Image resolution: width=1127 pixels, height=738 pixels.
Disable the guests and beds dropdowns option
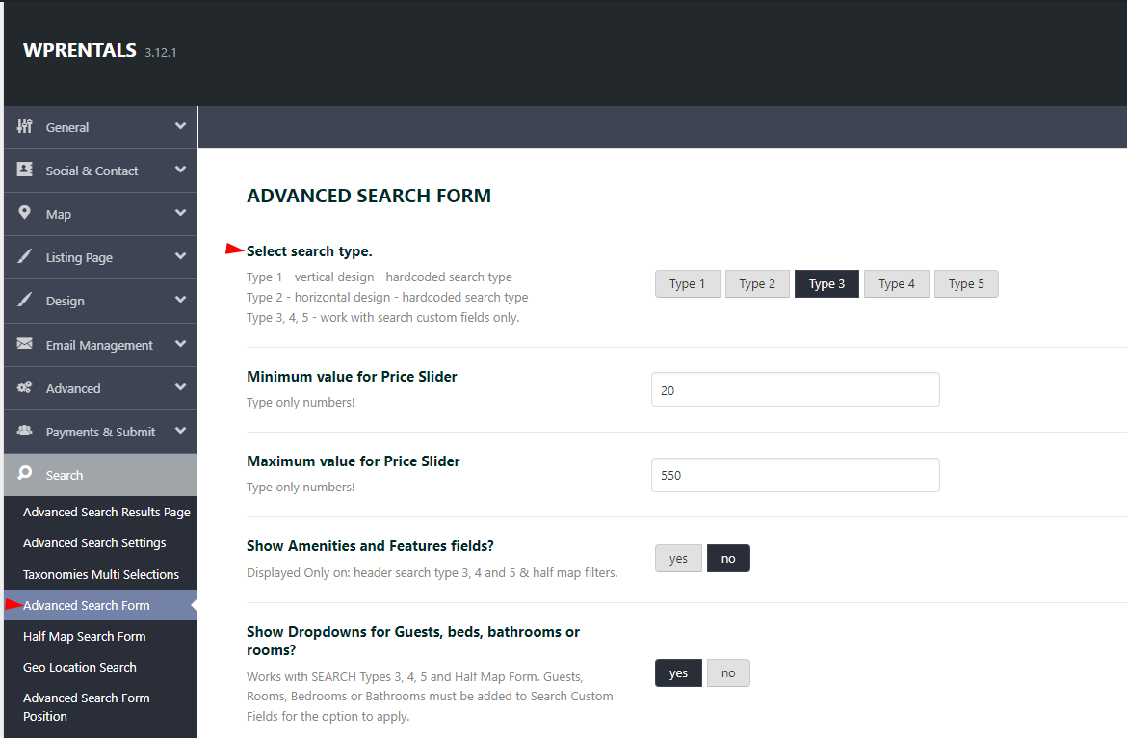tap(728, 672)
